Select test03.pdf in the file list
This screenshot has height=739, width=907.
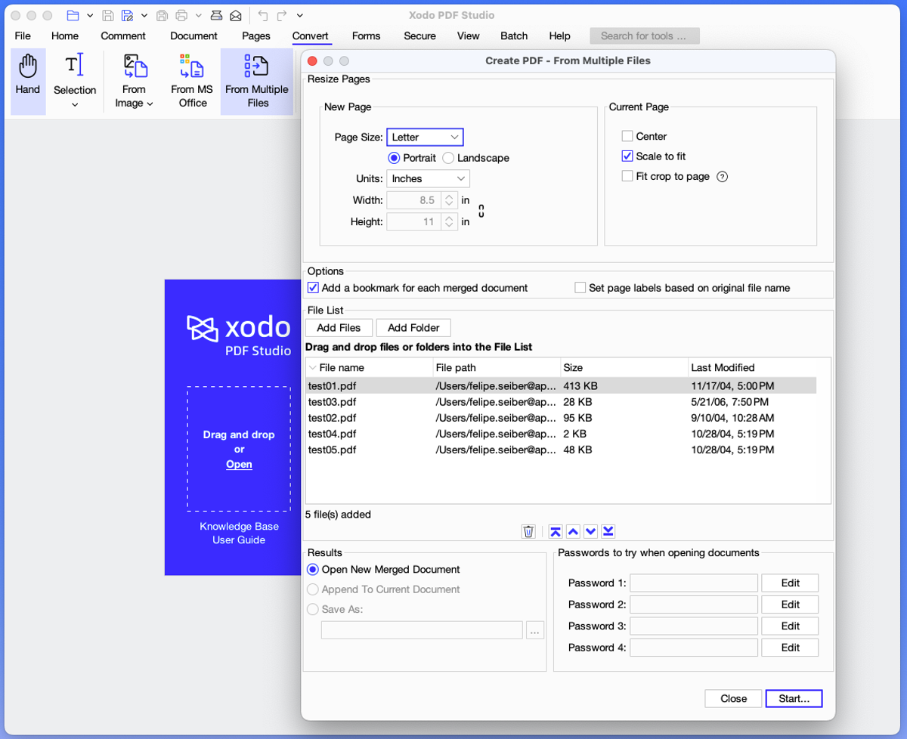330,402
